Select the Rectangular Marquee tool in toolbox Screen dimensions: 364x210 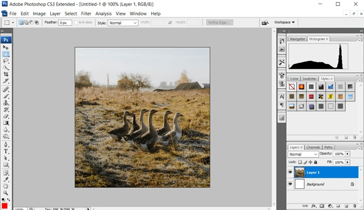coord(6,54)
